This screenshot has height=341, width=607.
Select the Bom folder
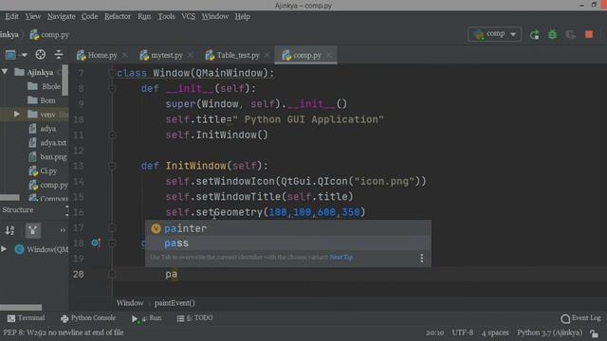tap(42, 100)
